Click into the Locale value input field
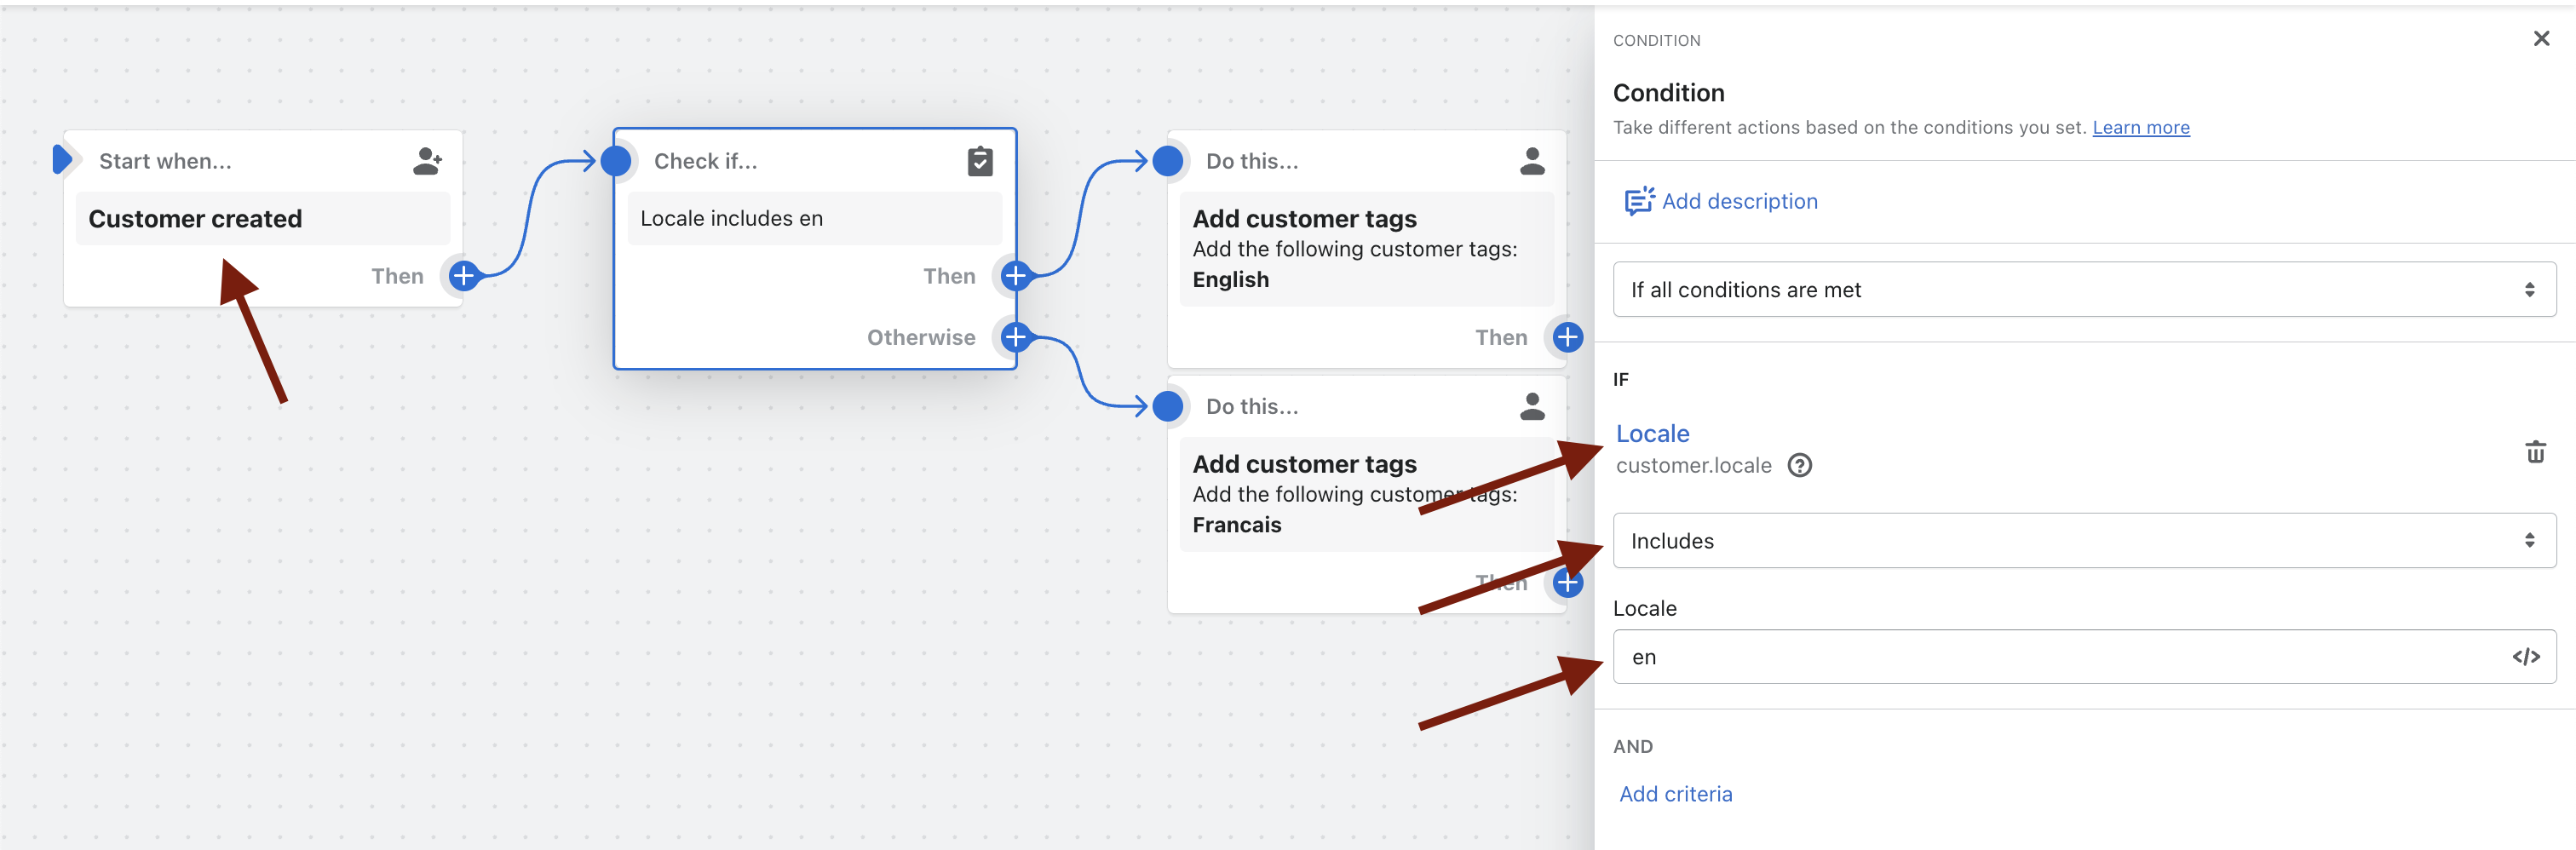Screen dimensions: 2576x850 coord(2060,657)
